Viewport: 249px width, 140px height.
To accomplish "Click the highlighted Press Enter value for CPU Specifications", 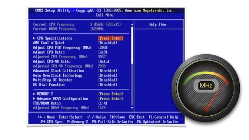I will click(110, 38).
